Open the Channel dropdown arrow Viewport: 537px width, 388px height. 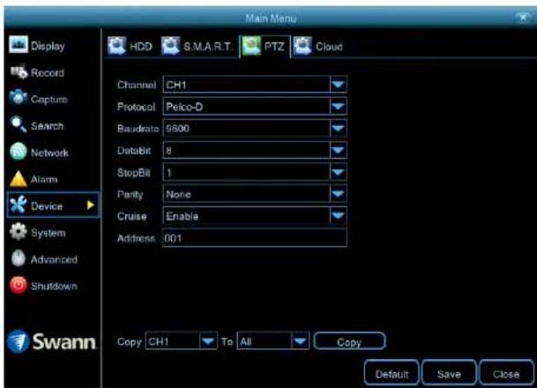(x=338, y=85)
